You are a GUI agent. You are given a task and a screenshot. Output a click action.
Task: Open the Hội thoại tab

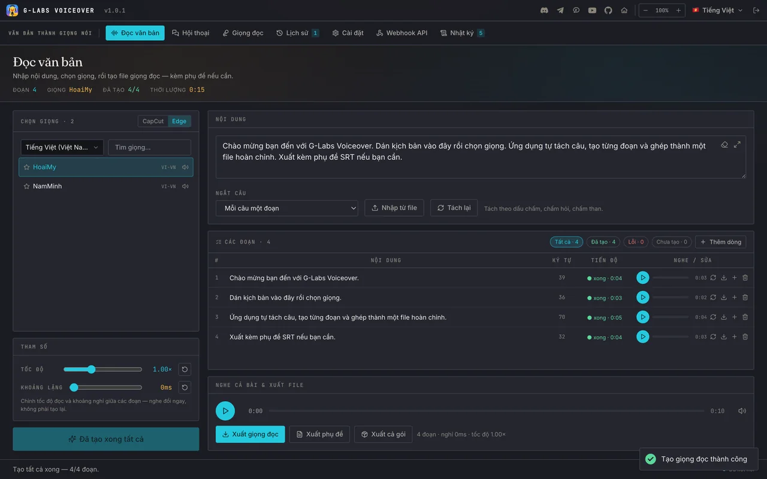[x=191, y=33]
